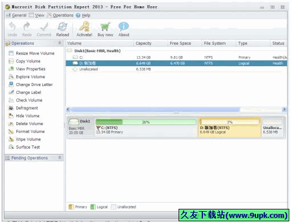Click the Disk1 20.00 GB disk icon
The image size is (291, 223).
click(x=73, y=122)
